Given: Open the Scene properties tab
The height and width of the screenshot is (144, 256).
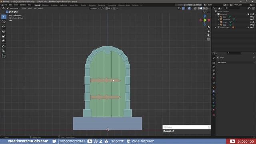Looking at the screenshot, I should [214, 74].
